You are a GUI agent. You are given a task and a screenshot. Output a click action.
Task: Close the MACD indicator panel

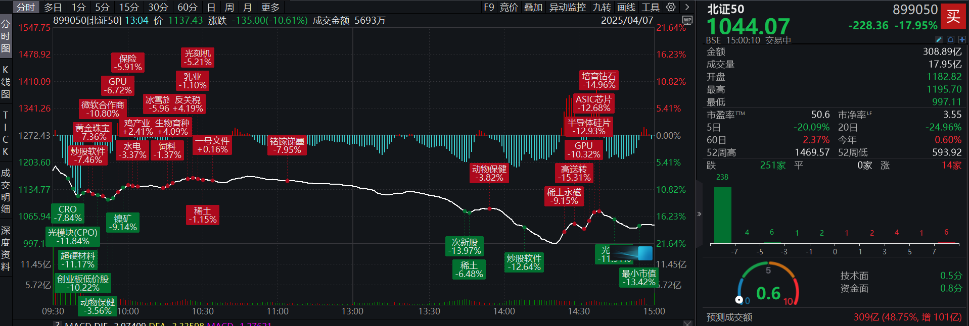click(x=687, y=323)
